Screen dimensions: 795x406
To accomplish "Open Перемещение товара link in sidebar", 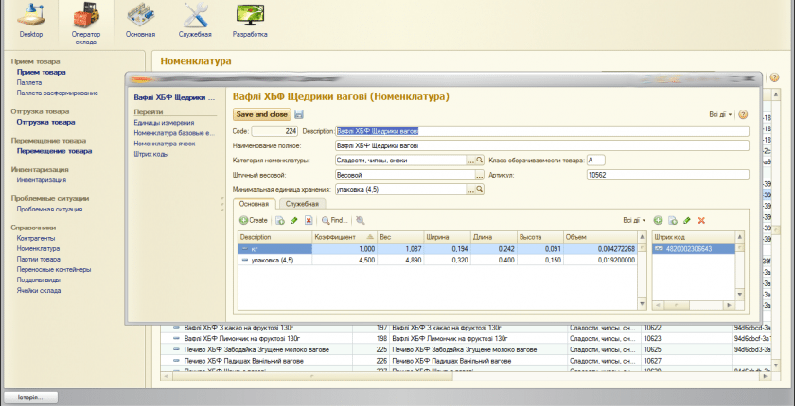I will (x=54, y=151).
